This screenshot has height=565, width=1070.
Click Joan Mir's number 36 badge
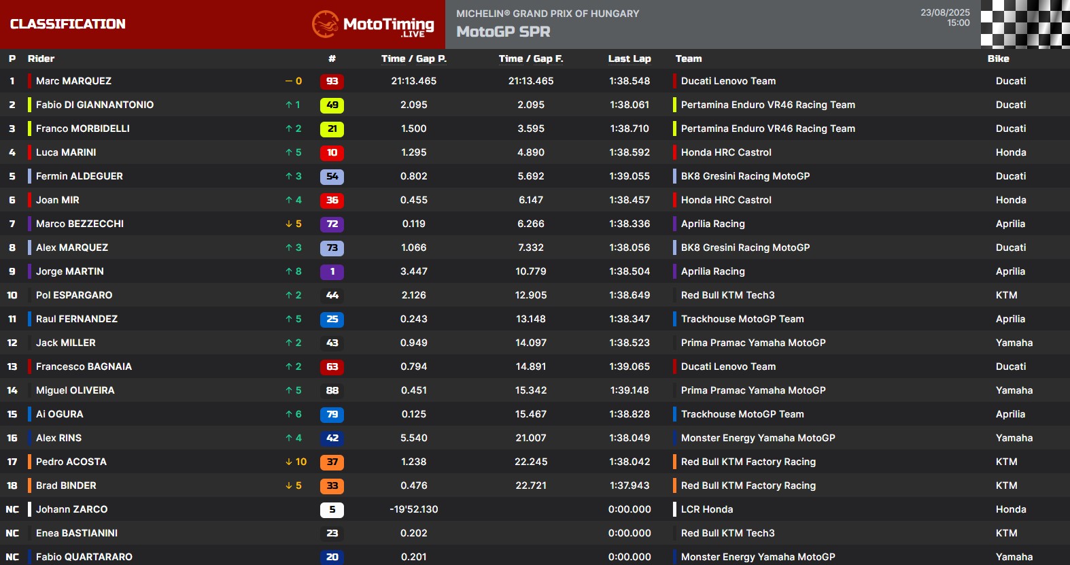tap(332, 201)
